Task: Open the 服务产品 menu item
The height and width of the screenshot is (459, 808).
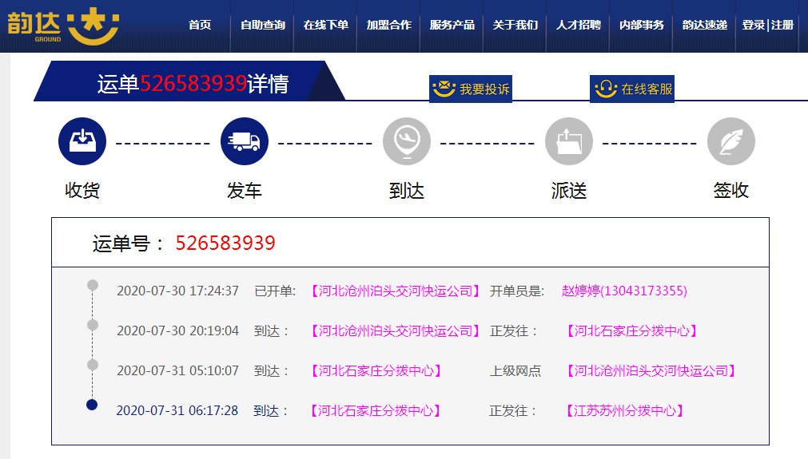Action: tap(452, 25)
